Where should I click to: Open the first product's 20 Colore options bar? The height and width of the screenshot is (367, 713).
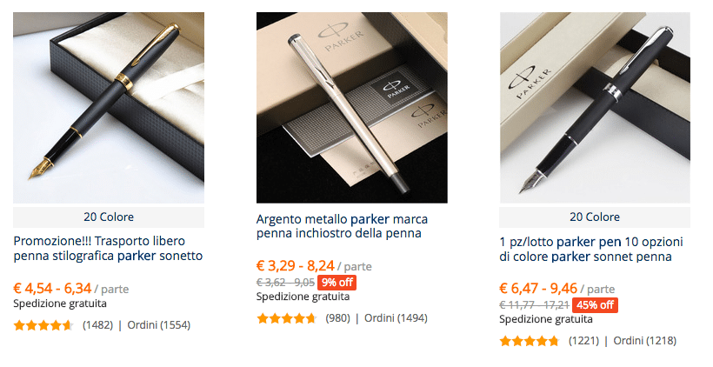(x=108, y=217)
